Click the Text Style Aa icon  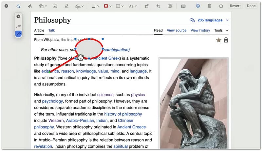131,6
